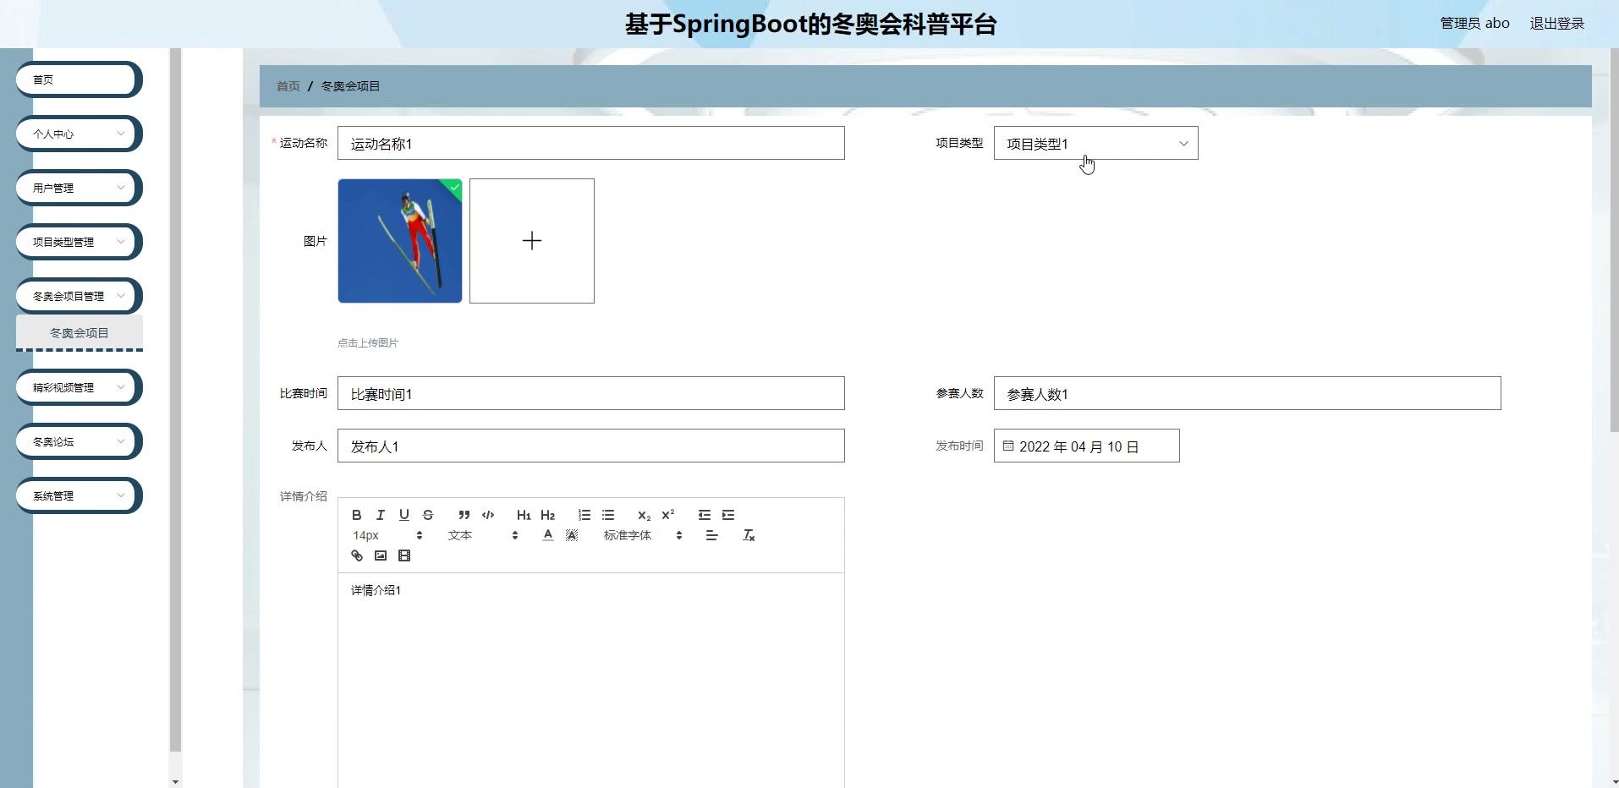Click 退出登录 to log out
Screen dimensions: 1619x788
[1557, 23]
